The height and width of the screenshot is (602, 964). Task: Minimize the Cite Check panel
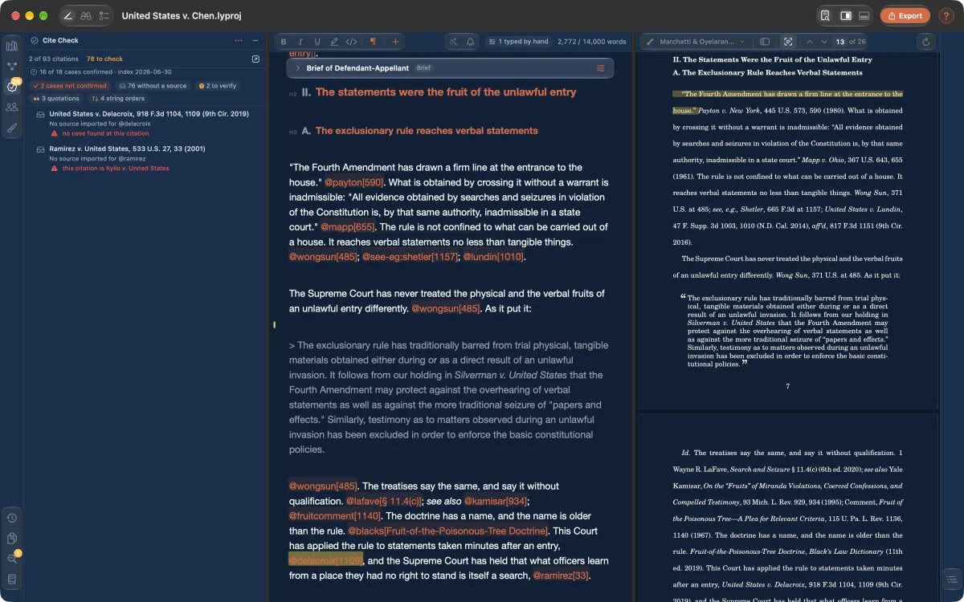click(x=255, y=40)
